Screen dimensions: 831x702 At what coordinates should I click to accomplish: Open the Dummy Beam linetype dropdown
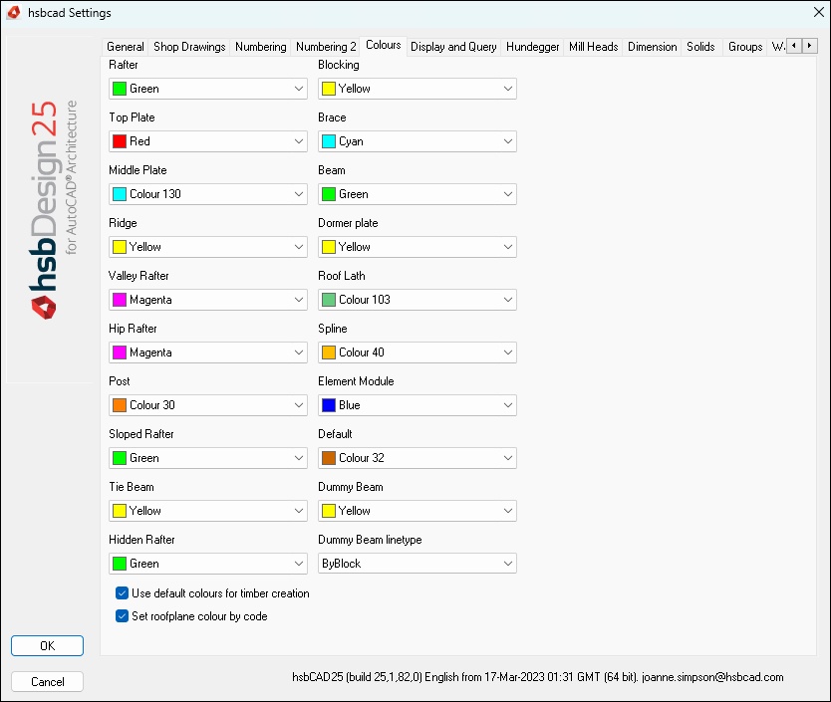(x=417, y=564)
